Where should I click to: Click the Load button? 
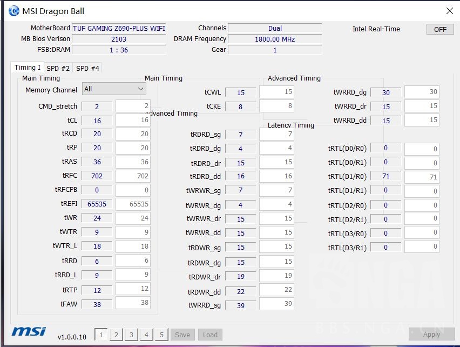210,335
